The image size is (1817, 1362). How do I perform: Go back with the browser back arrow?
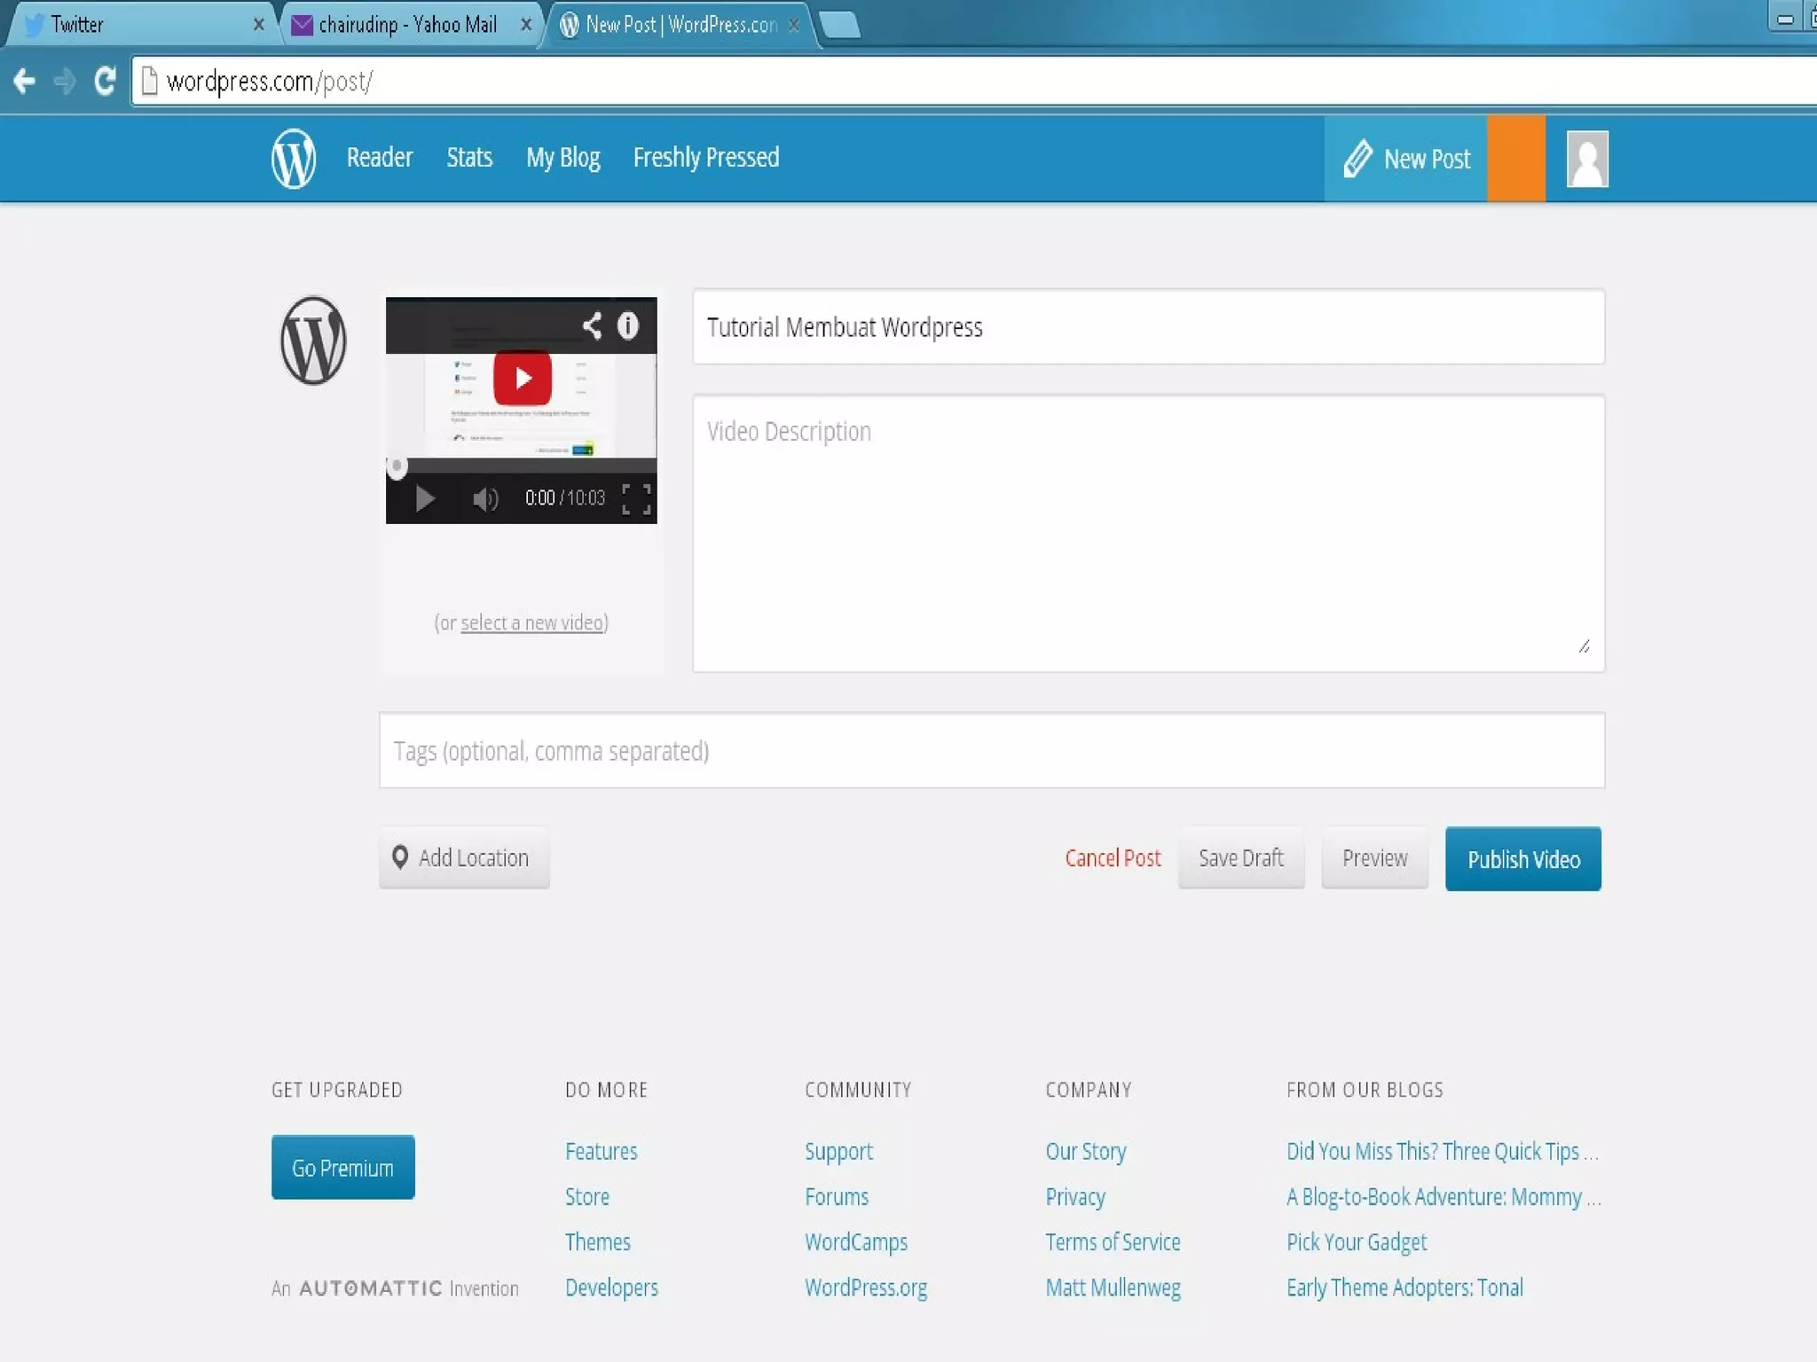(25, 82)
